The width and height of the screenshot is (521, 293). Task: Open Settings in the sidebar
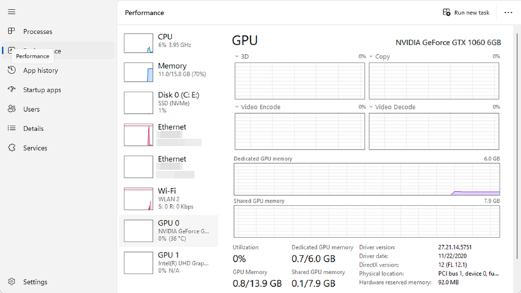(58, 282)
